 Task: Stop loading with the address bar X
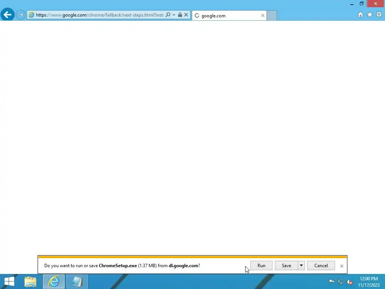tap(186, 15)
